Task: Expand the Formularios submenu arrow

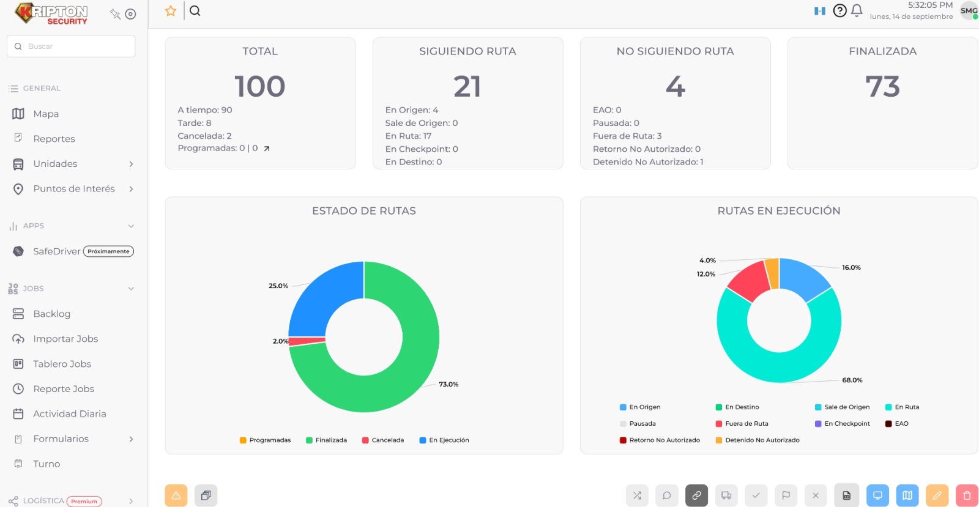Action: [x=131, y=439]
